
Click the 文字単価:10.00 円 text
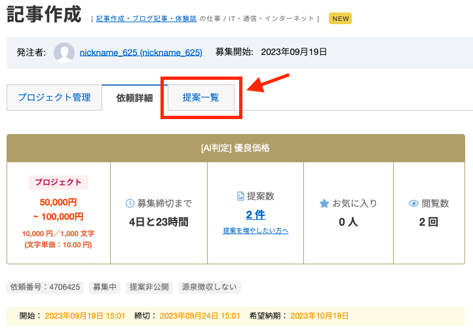[58, 245]
